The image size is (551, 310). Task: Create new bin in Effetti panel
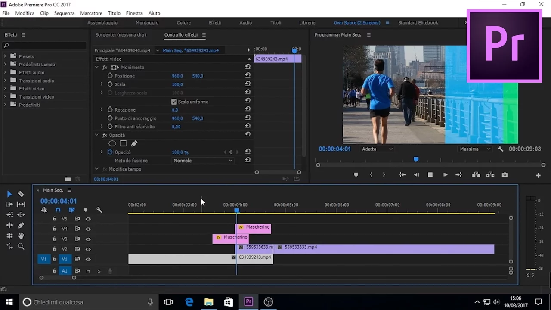[68, 179]
